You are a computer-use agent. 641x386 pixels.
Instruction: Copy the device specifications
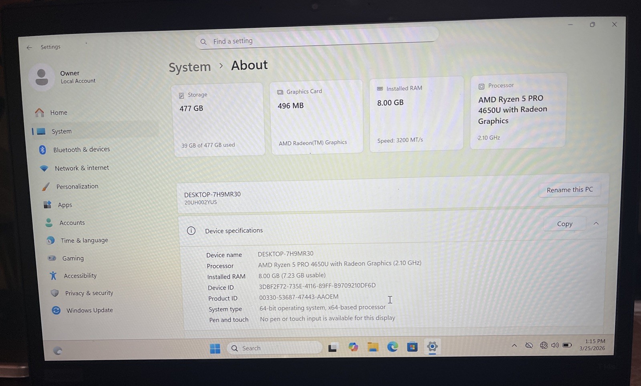click(x=564, y=224)
